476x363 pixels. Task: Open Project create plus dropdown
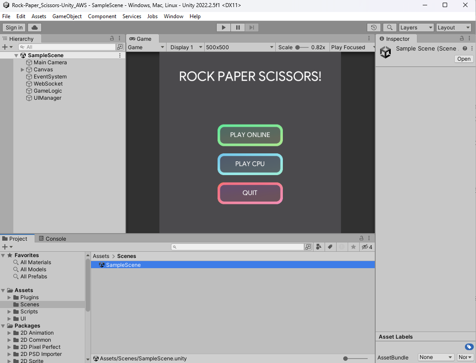(7, 247)
